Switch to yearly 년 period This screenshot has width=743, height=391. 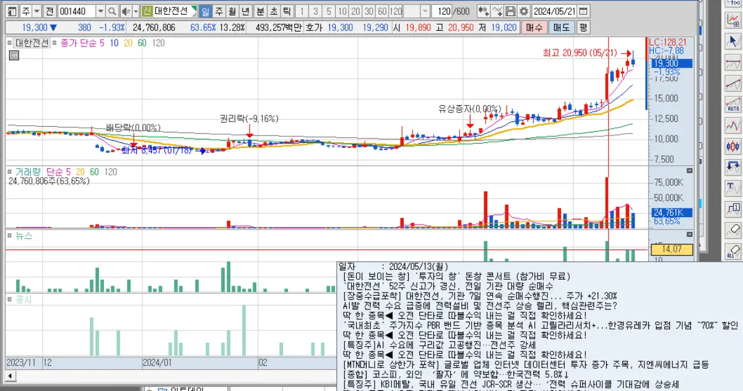pyautogui.click(x=245, y=12)
